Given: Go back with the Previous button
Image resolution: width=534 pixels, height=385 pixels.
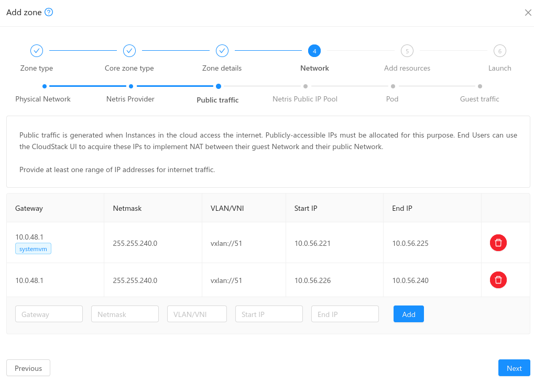Looking at the screenshot, I should 28,368.
